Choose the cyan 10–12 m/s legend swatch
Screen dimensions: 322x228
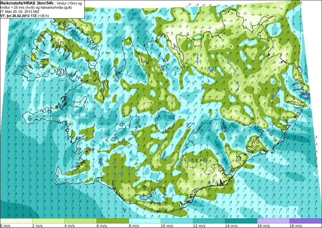coord(177,221)
